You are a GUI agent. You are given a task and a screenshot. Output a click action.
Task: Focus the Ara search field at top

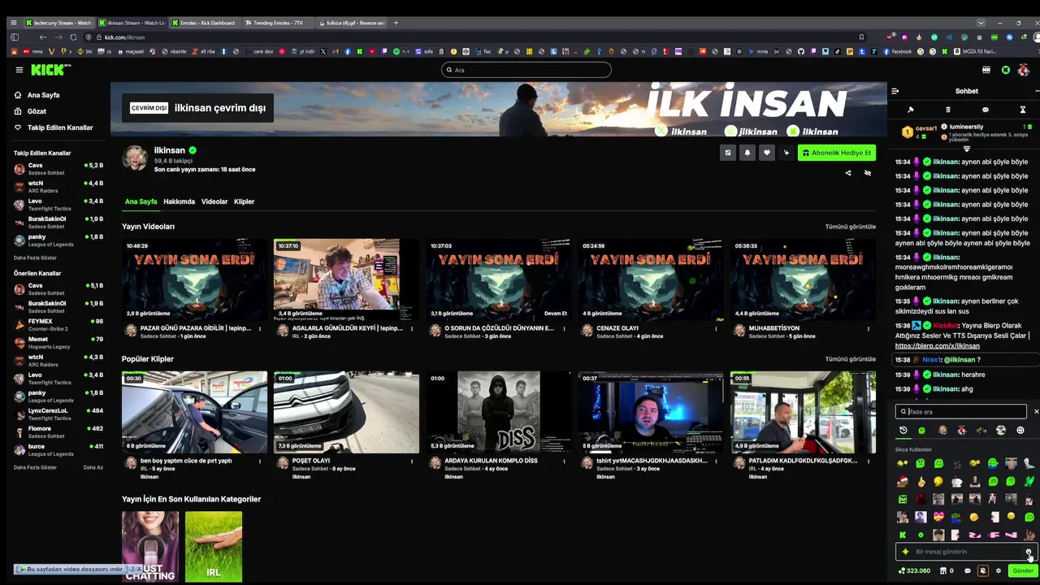[x=526, y=70]
